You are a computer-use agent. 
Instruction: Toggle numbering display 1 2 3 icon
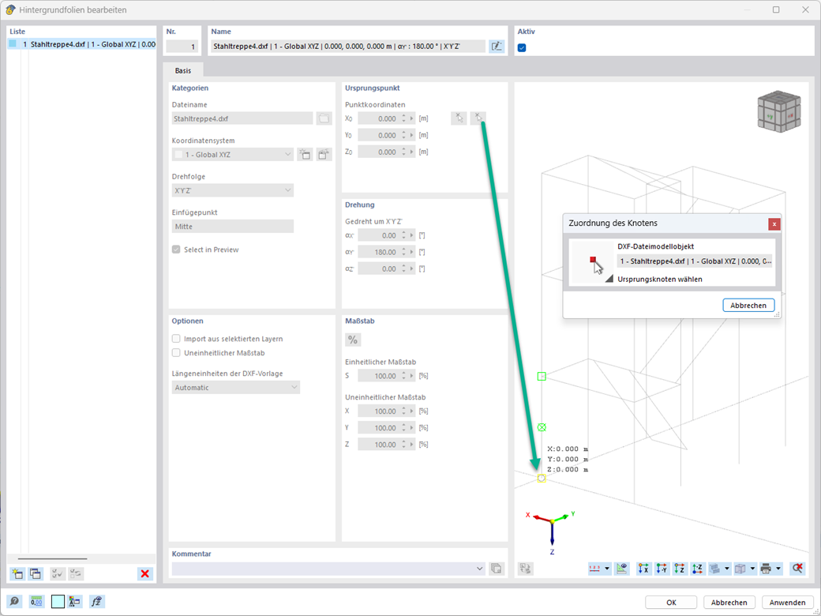594,569
